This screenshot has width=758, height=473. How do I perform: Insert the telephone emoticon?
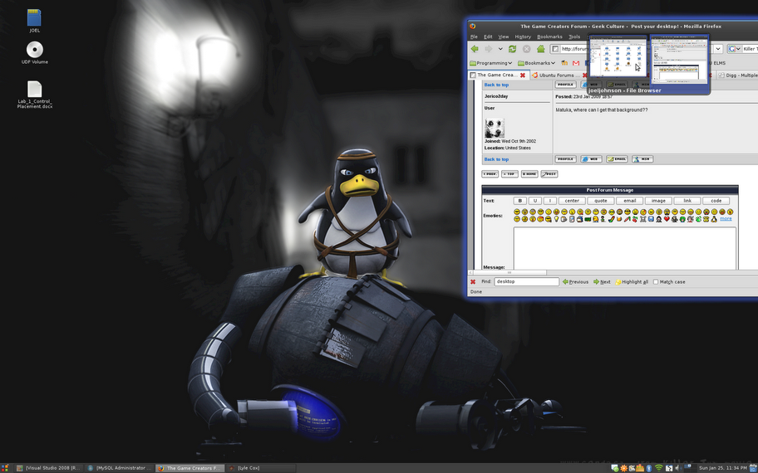(x=706, y=219)
